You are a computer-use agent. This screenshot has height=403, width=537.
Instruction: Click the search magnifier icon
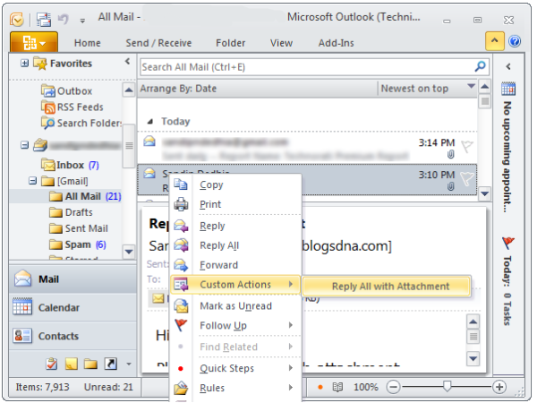[x=480, y=66]
